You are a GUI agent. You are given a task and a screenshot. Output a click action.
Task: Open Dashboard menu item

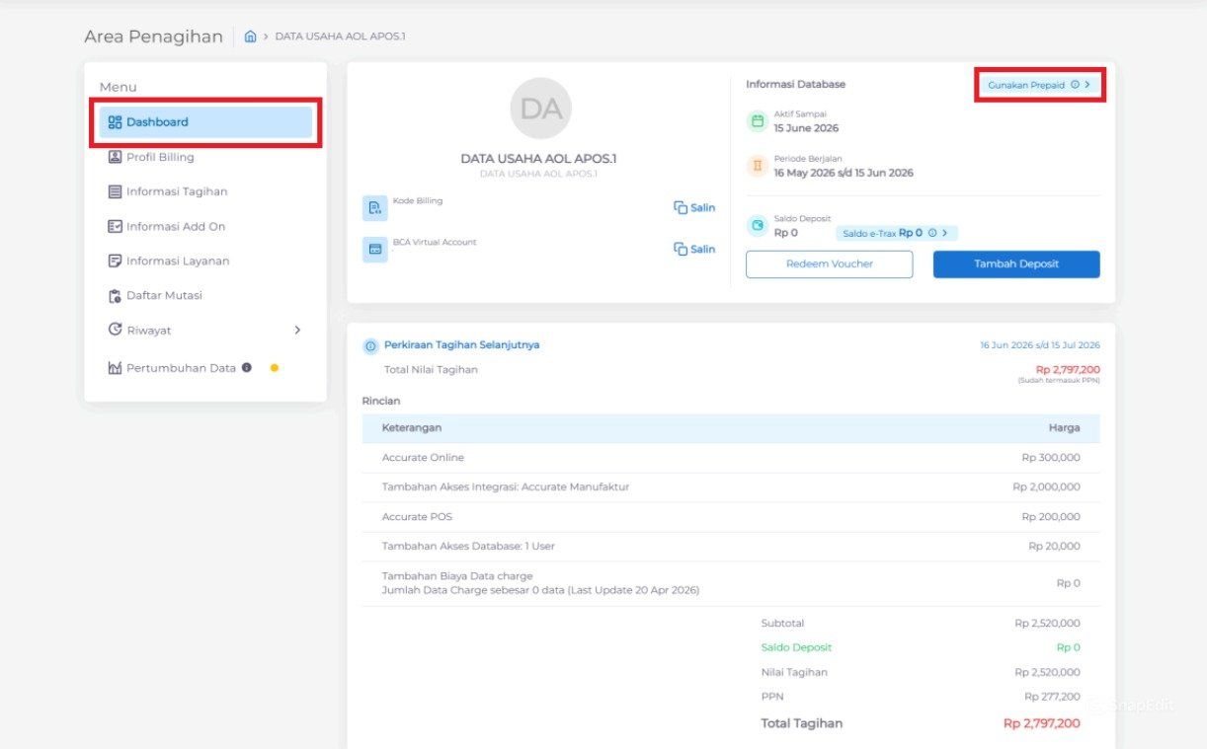pos(205,122)
